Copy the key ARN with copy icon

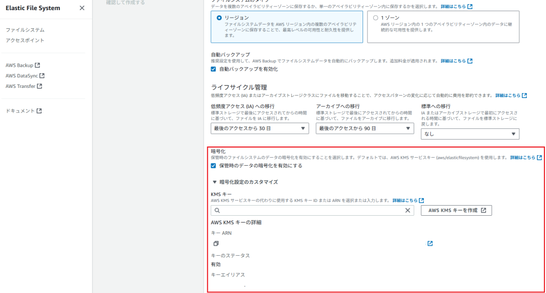pyautogui.click(x=216, y=243)
